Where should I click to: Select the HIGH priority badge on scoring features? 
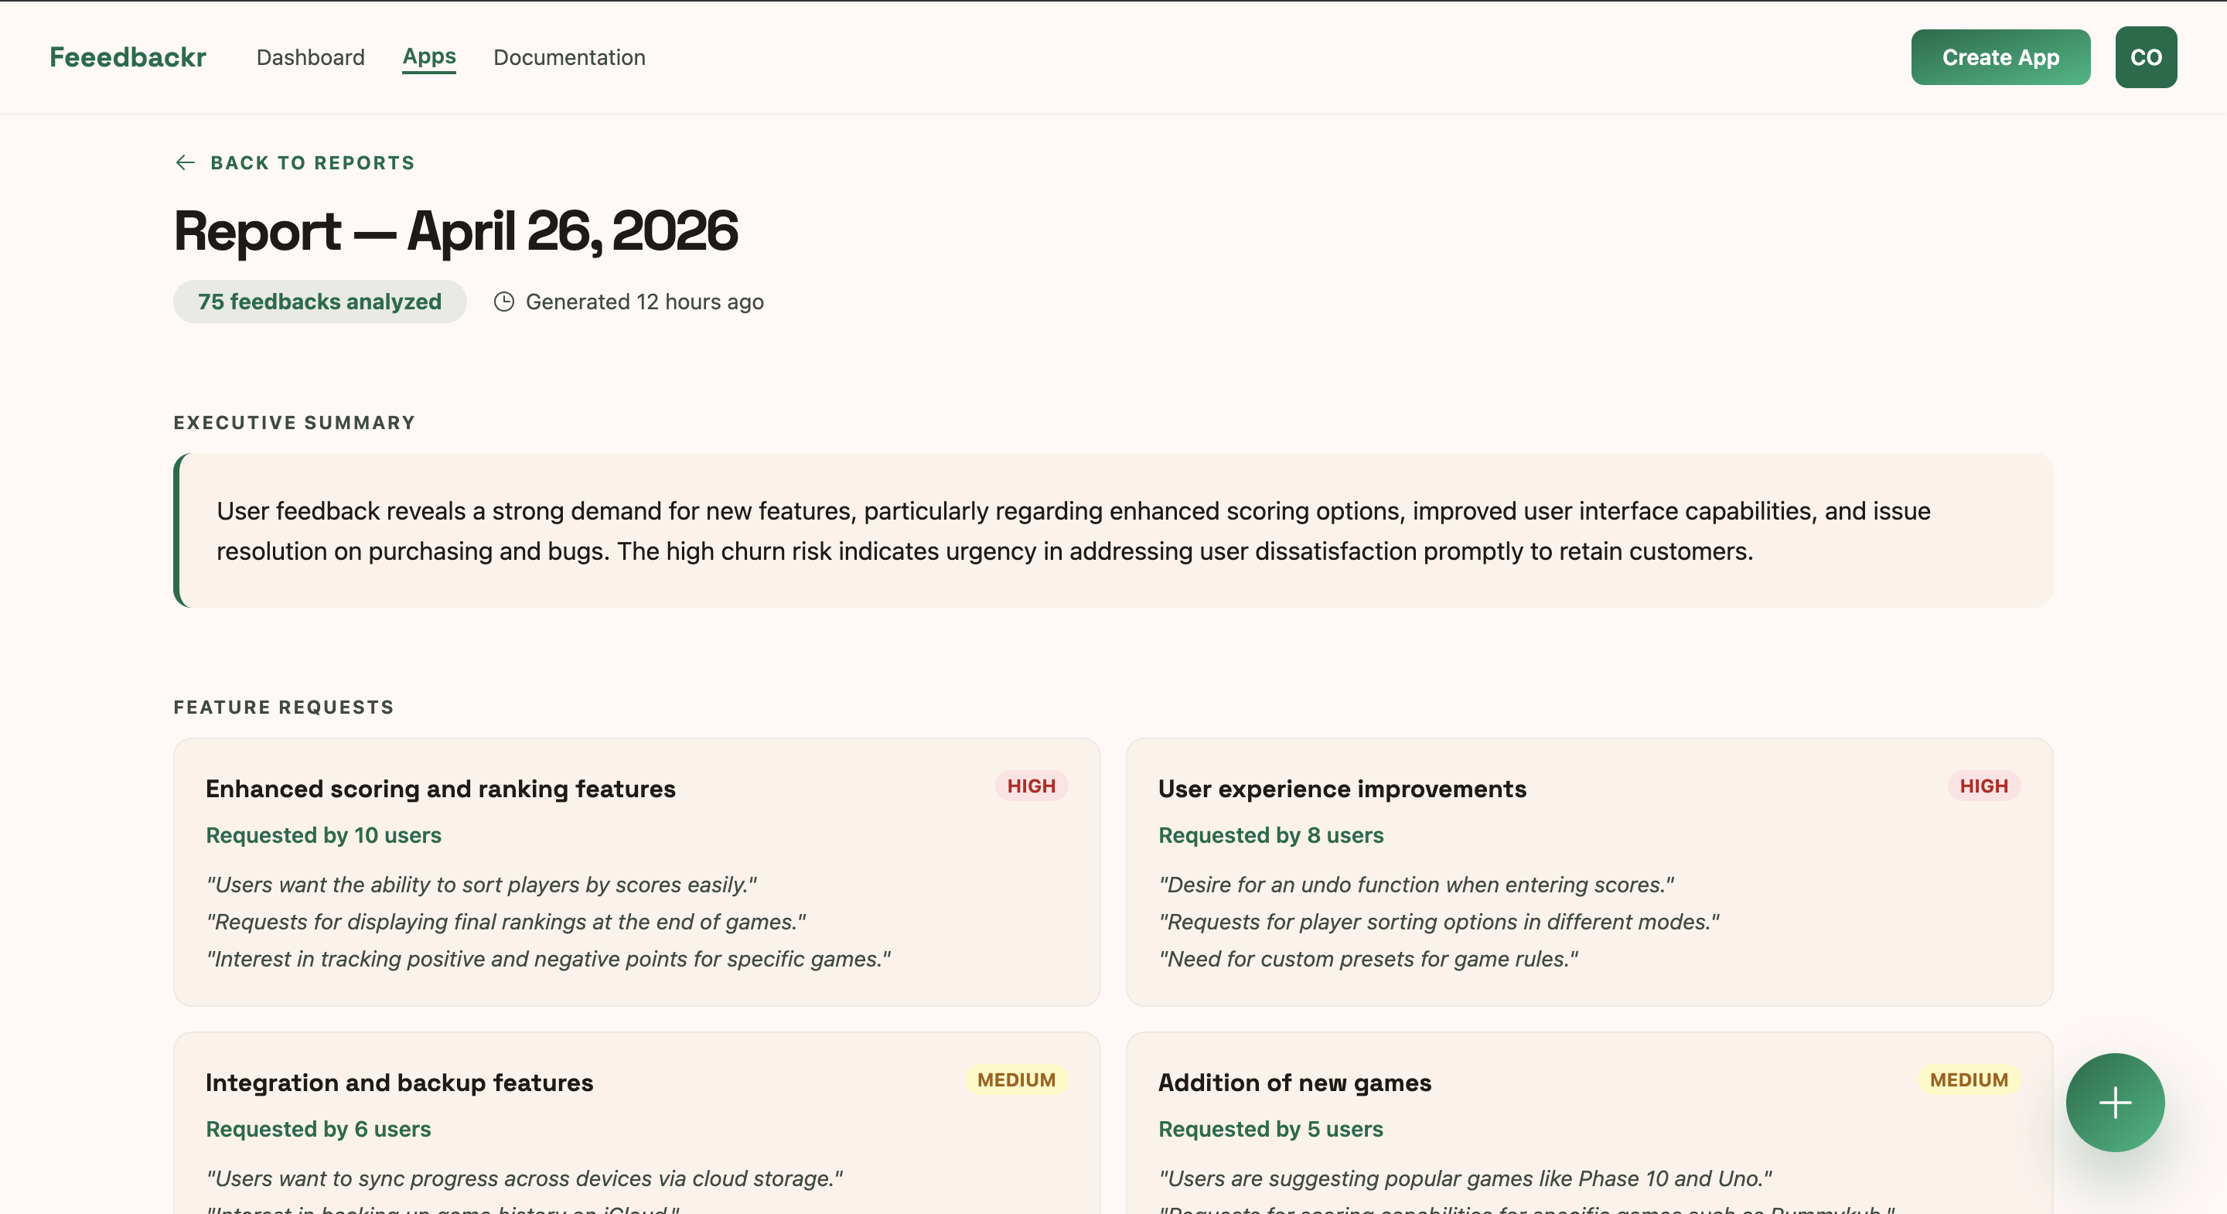point(1032,787)
